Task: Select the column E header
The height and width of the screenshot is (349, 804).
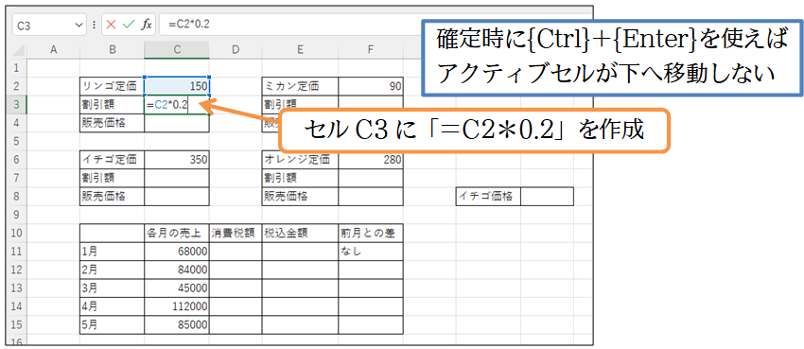Action: pyautogui.click(x=300, y=50)
